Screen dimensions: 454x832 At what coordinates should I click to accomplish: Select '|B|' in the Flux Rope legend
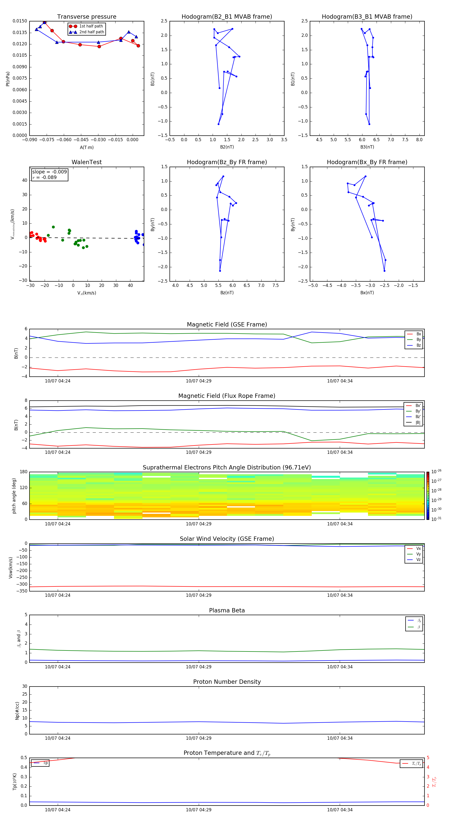tap(414, 423)
